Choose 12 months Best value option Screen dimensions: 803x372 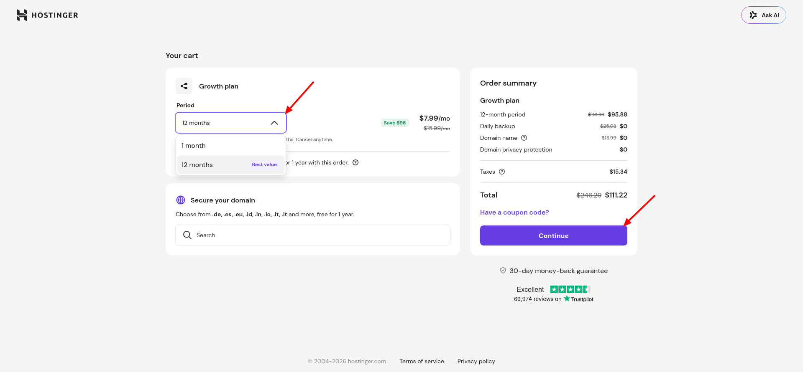pyautogui.click(x=230, y=165)
